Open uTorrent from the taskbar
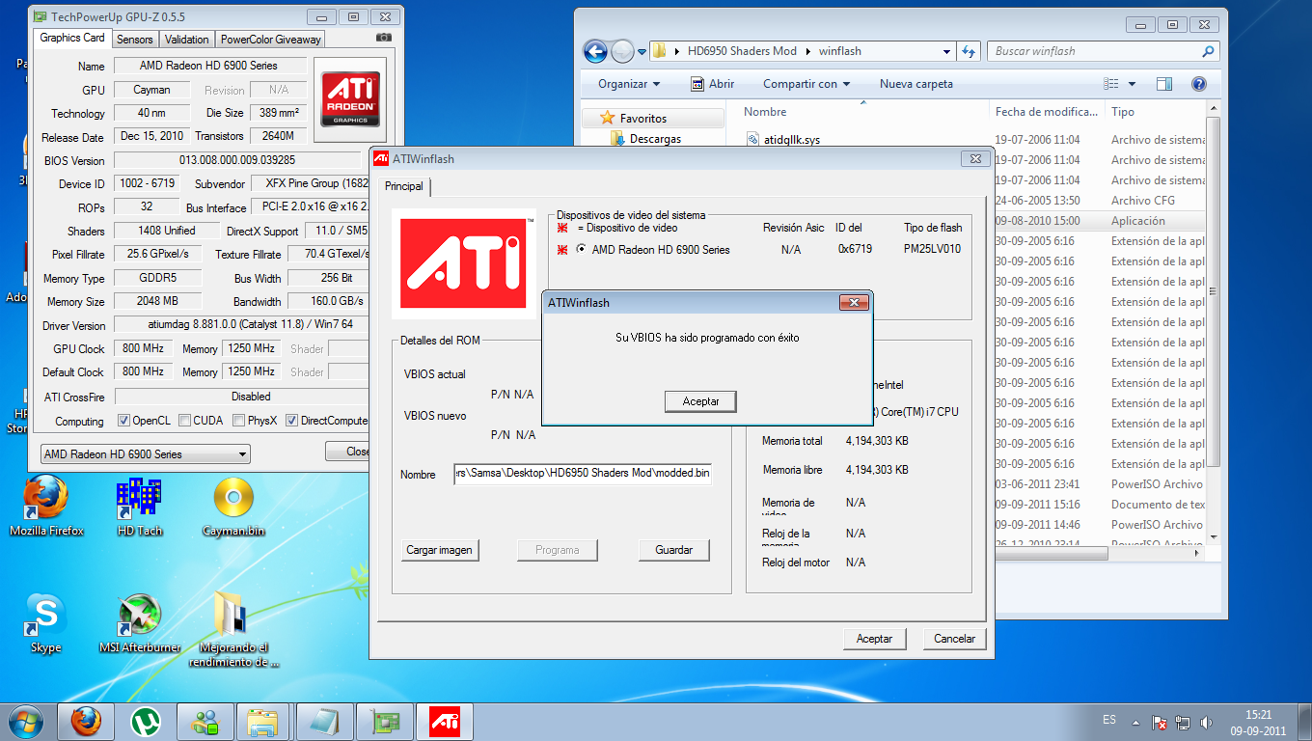This screenshot has width=1312, height=741. tap(146, 721)
